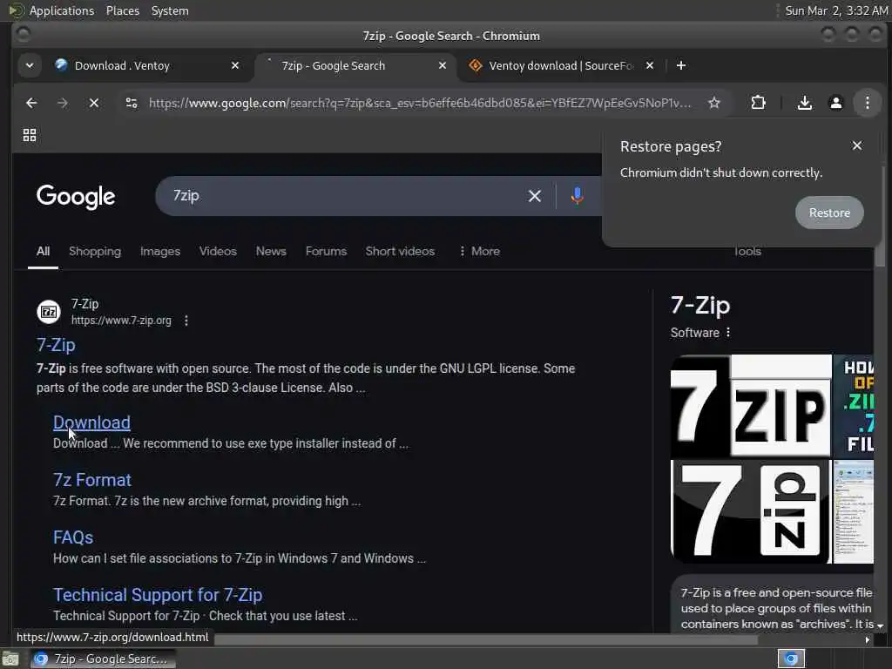Close the 7zip - Google Search tab
Image resolution: width=892 pixels, height=669 pixels.
pyautogui.click(x=442, y=65)
